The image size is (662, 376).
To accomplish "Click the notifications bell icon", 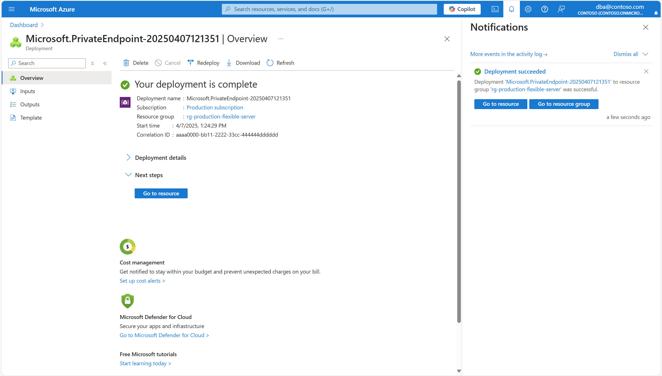I will click(511, 9).
